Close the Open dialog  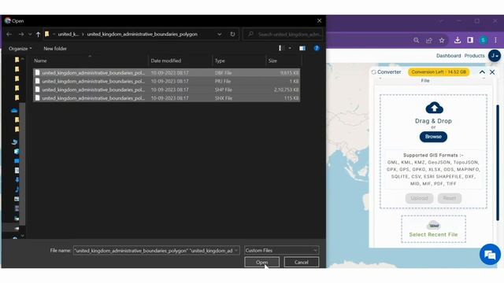click(319, 21)
